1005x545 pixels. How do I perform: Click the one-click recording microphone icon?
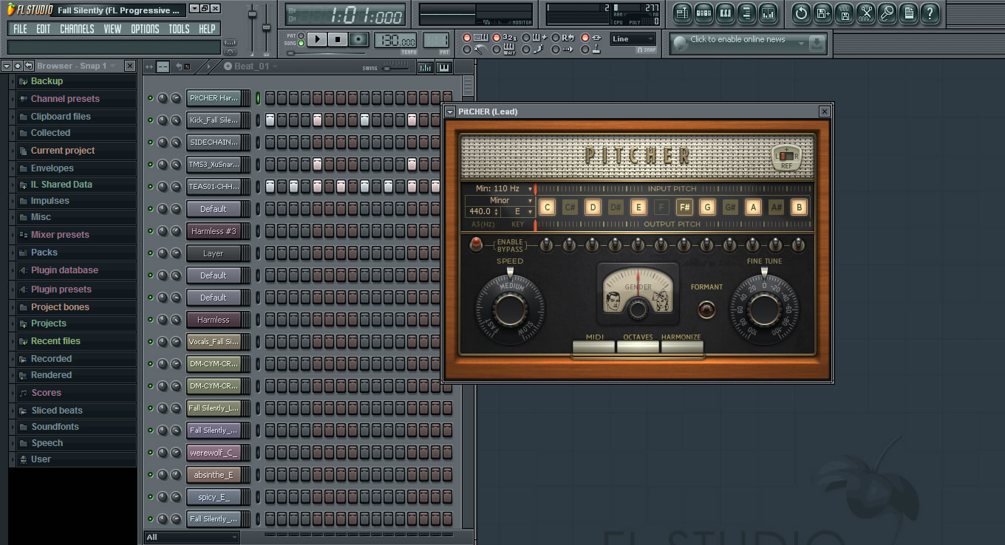(x=888, y=13)
